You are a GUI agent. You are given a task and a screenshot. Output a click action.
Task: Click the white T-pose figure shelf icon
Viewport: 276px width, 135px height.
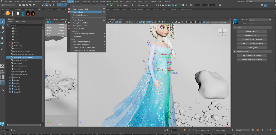coord(13,13)
